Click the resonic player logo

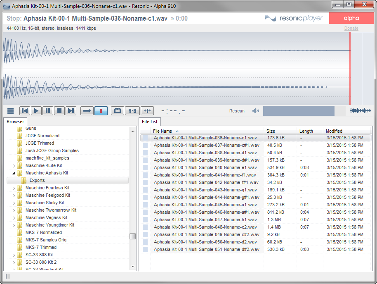pos(293,18)
